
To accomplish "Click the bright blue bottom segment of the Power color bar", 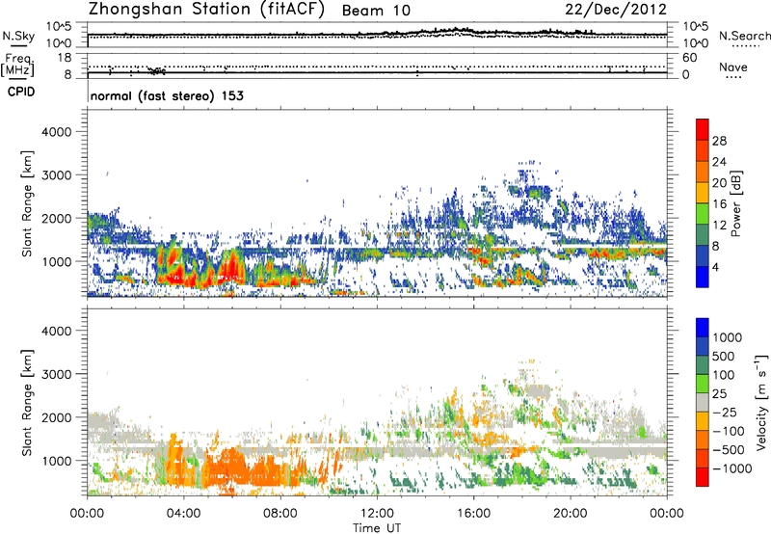I will tap(703, 277).
